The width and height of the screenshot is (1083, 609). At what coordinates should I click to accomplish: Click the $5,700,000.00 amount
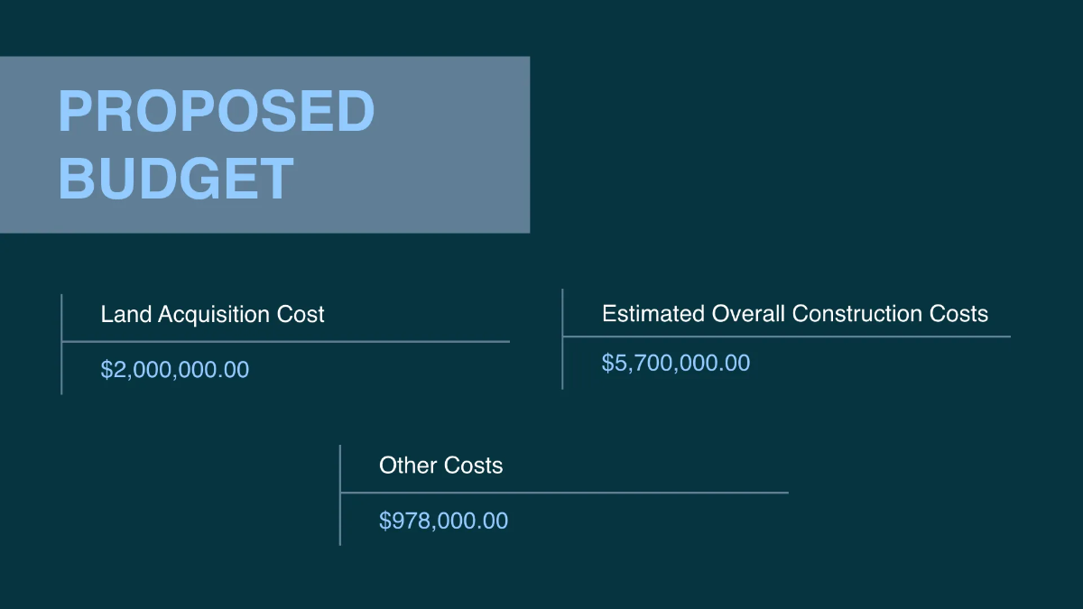(x=676, y=364)
